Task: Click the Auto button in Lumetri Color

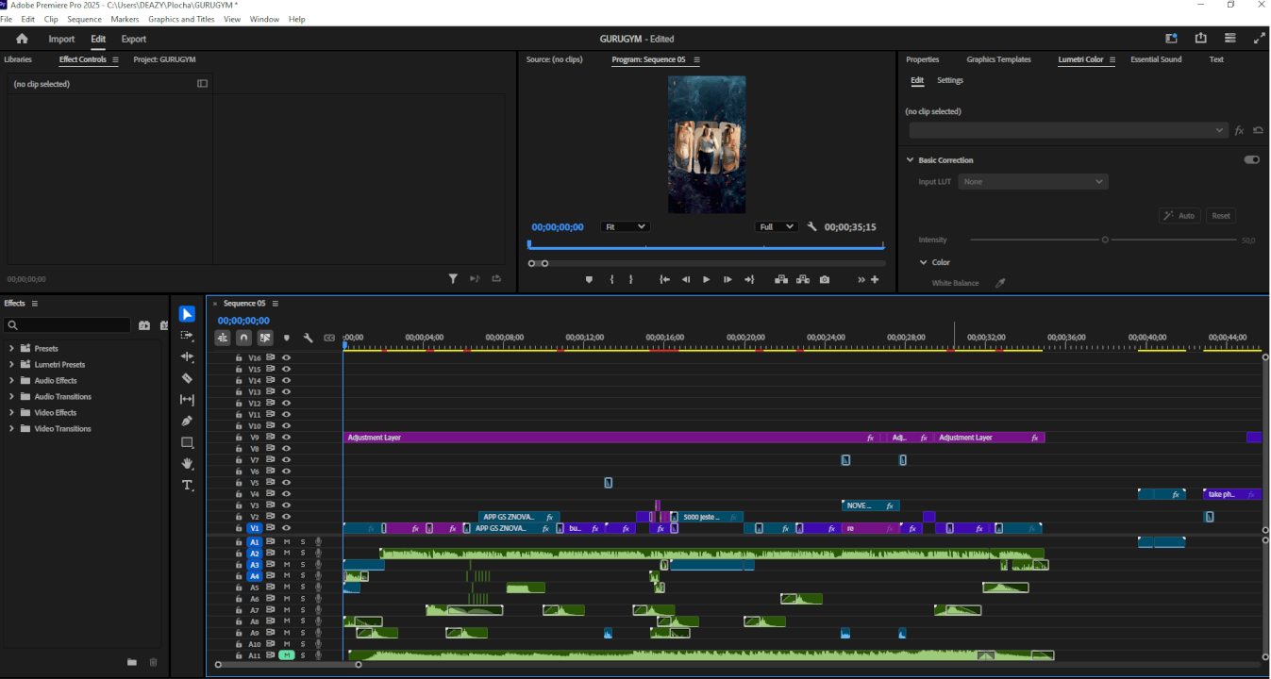Action: point(1179,215)
